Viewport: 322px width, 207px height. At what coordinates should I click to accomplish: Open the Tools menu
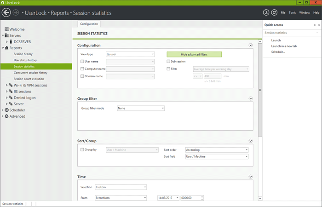(x=292, y=13)
